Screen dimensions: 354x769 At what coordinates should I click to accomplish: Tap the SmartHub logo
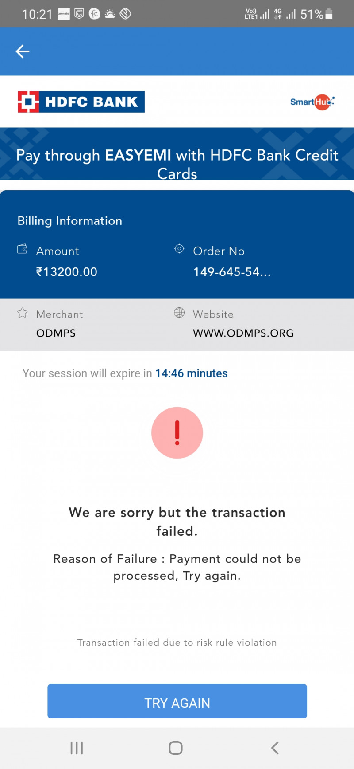pos(312,102)
